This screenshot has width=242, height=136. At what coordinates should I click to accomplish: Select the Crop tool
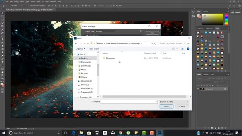(2, 26)
